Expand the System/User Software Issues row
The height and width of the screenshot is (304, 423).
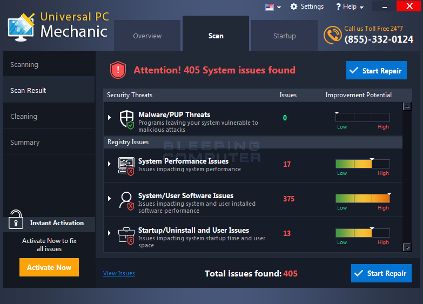(109, 198)
